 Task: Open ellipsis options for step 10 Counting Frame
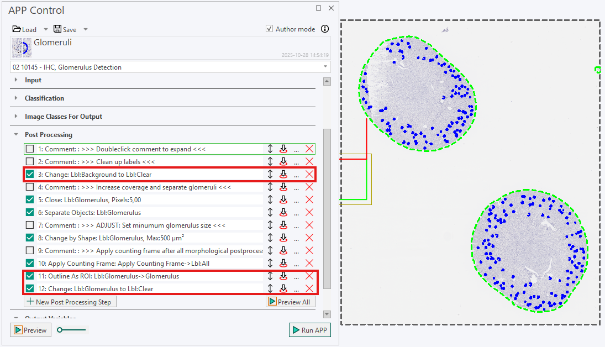click(x=296, y=264)
